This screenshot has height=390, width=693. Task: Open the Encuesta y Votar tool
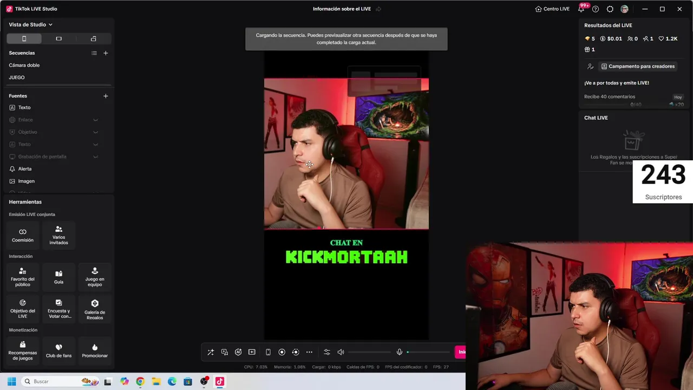pos(58,309)
